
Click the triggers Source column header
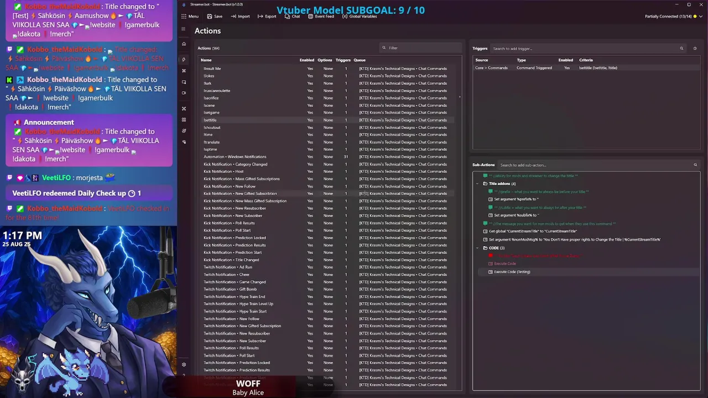click(x=482, y=60)
